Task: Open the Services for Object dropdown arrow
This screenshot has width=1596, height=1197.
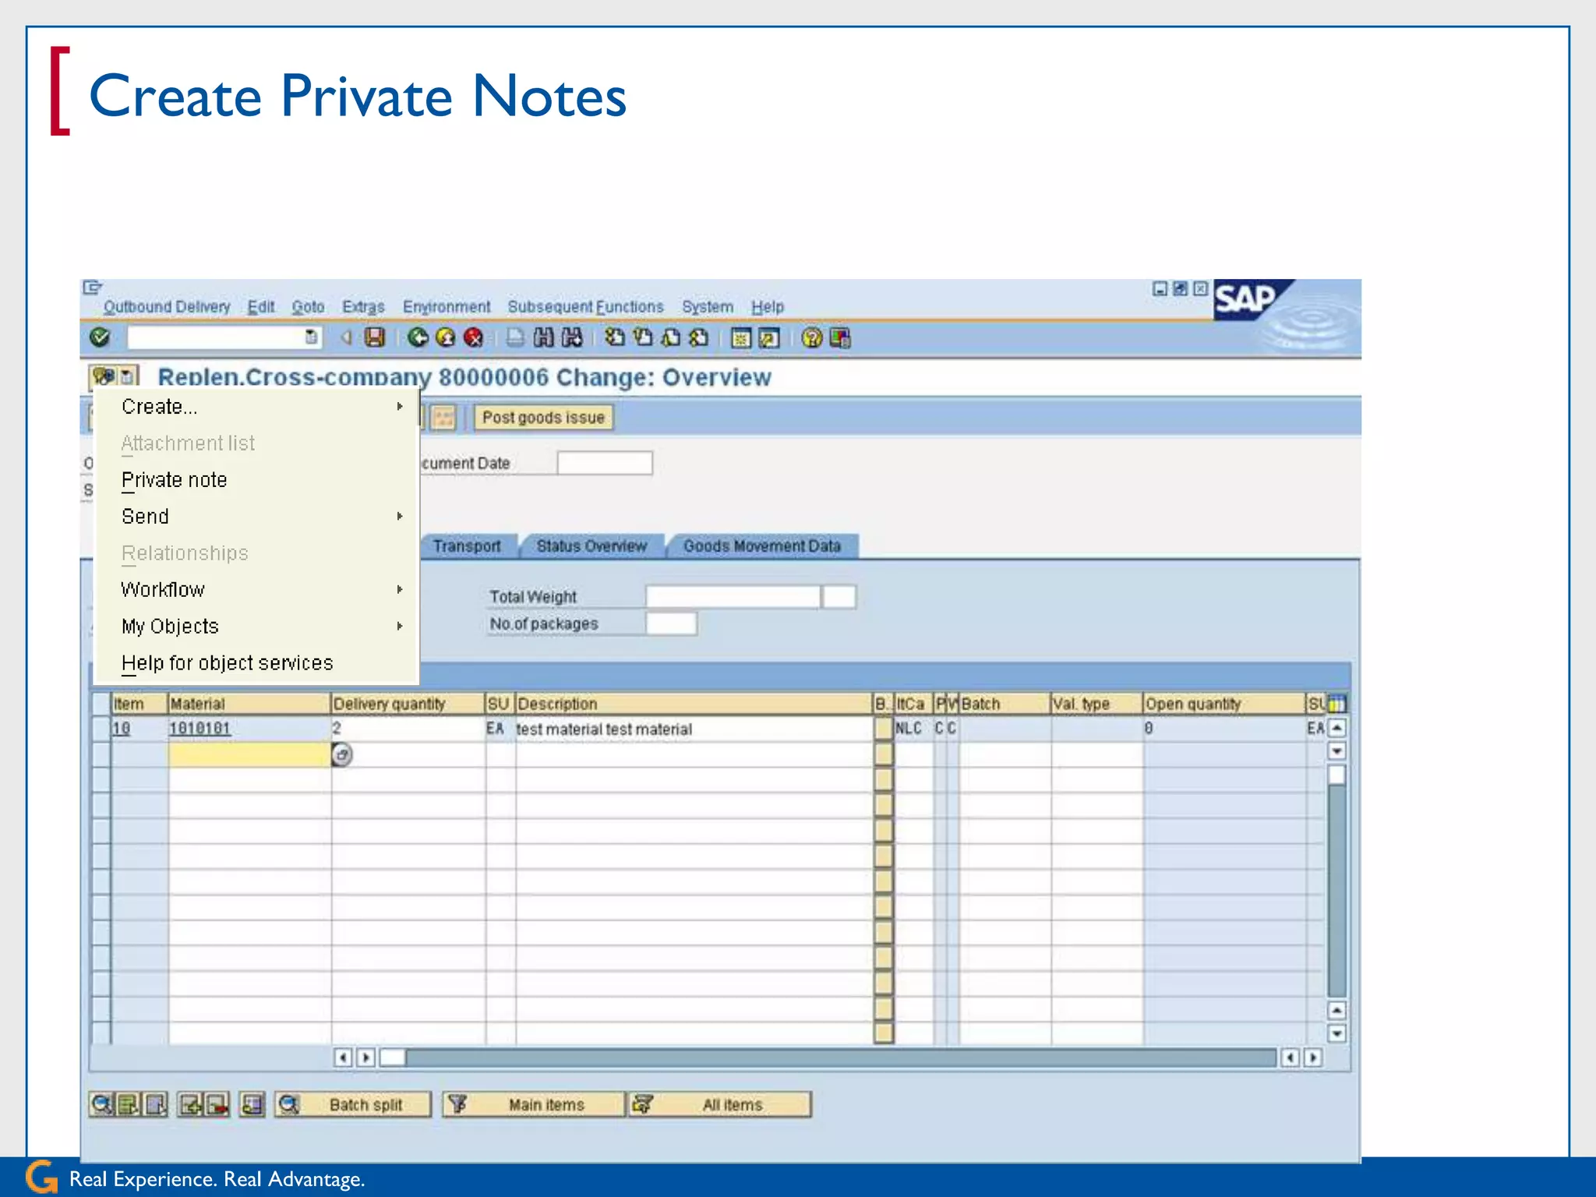Action: [128, 376]
